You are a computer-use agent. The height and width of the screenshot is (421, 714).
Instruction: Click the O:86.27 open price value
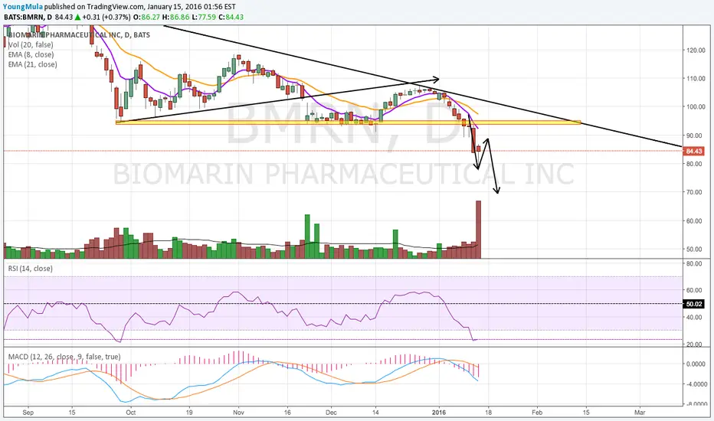146,17
